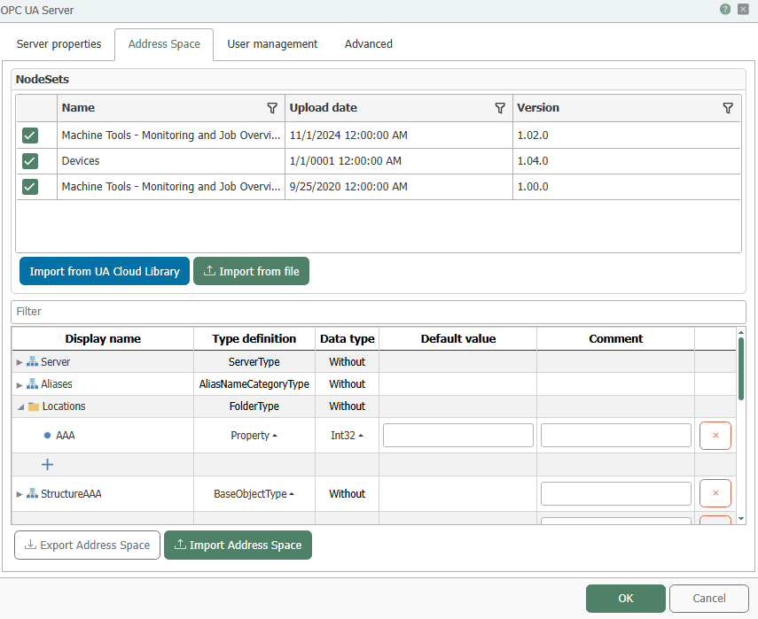Select version cell 1.04.0
The image size is (758, 619).
tap(627, 161)
